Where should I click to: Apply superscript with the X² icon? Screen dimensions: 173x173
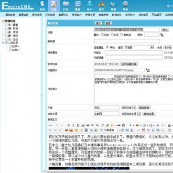93,125
